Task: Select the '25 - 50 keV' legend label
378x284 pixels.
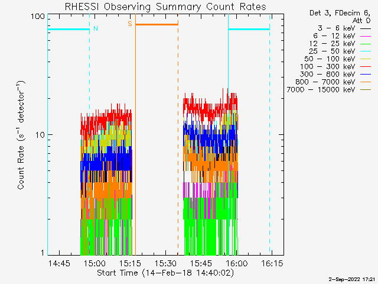Action: point(332,51)
